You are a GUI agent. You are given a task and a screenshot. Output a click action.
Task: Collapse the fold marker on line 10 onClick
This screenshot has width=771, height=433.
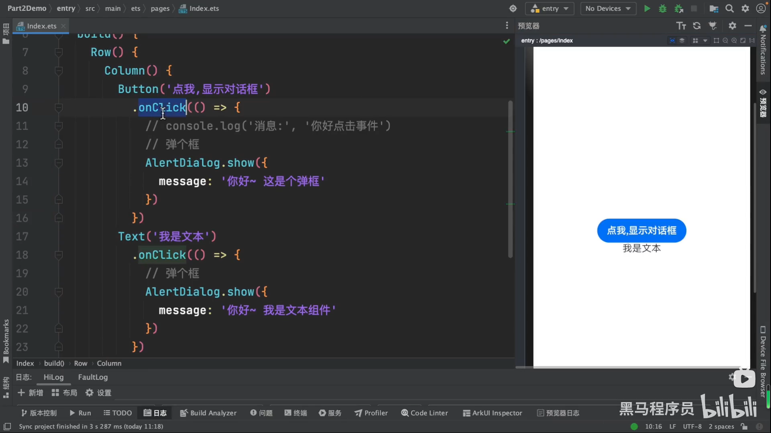point(59,107)
